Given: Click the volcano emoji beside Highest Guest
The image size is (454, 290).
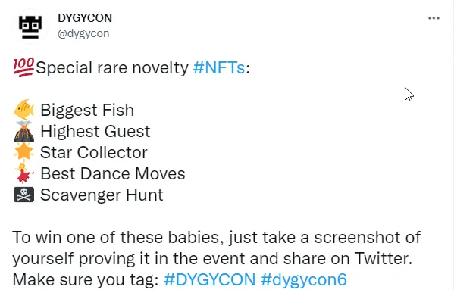Looking at the screenshot, I should (x=23, y=131).
